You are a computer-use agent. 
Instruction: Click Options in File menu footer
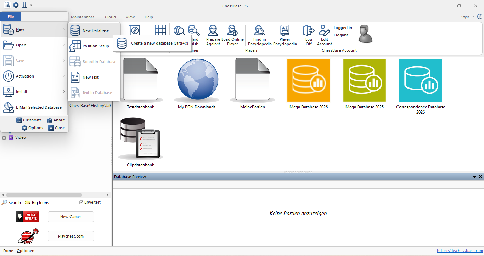(33, 128)
